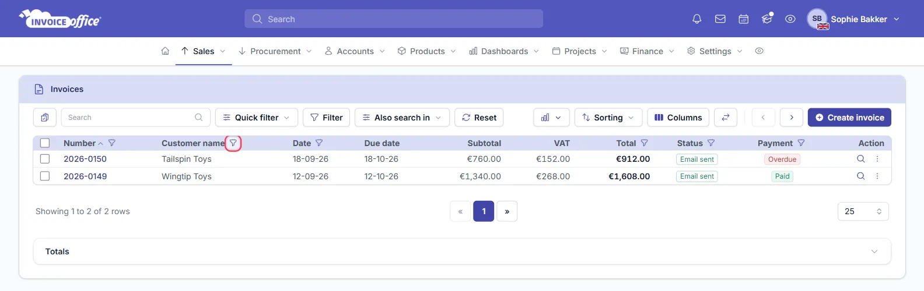The width and height of the screenshot is (924, 291).
Task: Click the eye icon in top header
Action: point(790,19)
